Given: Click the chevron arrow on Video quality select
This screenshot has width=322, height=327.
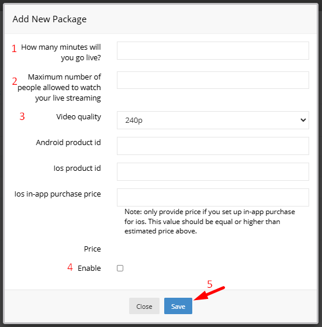Looking at the screenshot, I should [303, 120].
